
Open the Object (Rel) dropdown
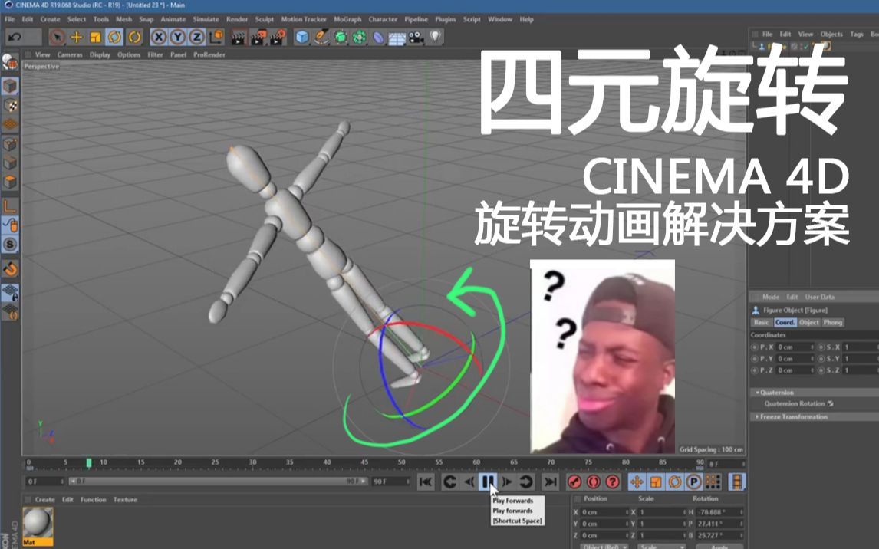(x=603, y=545)
